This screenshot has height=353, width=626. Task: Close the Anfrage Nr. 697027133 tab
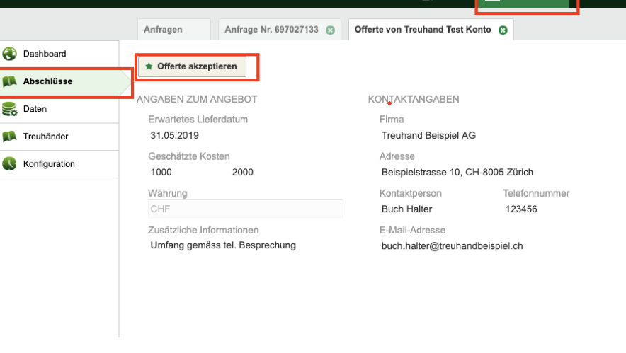click(x=330, y=30)
